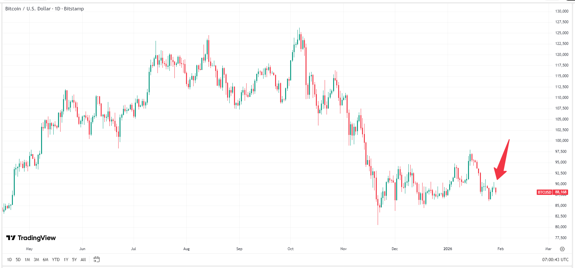The width and height of the screenshot is (575, 268).
Task: Click the TradingView logo
Action: pos(30,238)
